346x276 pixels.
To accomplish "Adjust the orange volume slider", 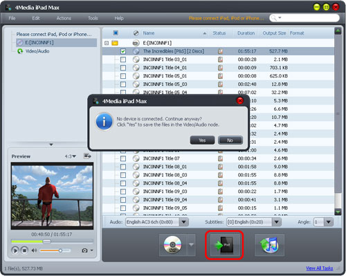I will pyautogui.click(x=55, y=250).
